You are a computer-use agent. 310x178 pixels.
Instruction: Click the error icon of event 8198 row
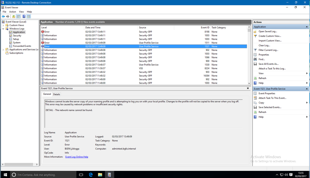(x=42, y=32)
